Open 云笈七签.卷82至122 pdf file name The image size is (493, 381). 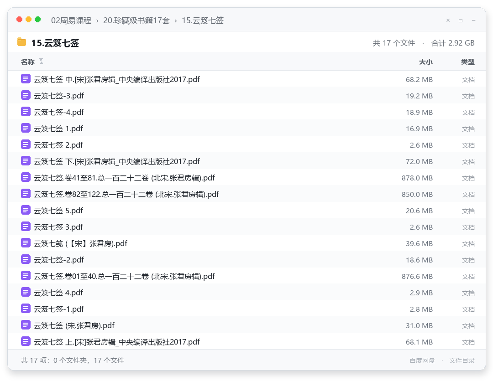(126, 194)
